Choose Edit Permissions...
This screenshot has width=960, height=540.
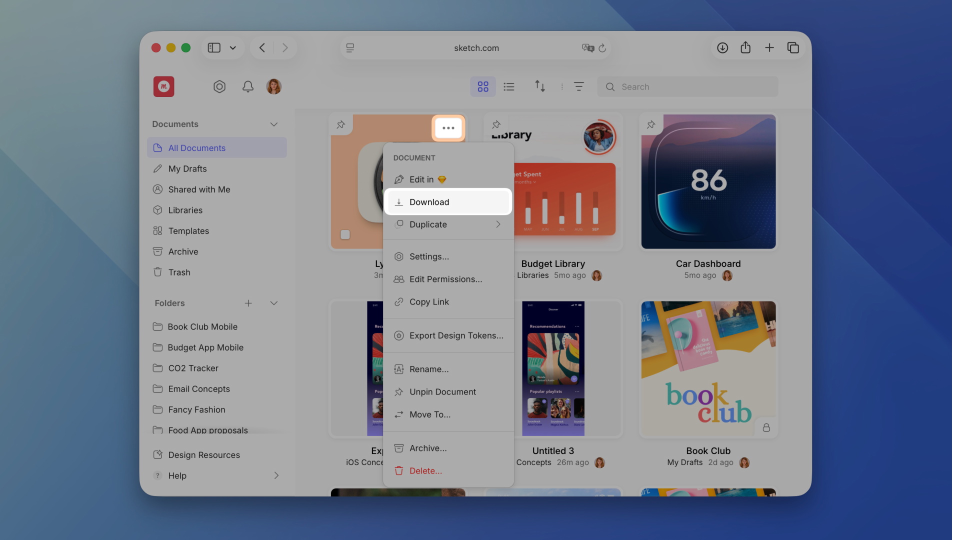(448, 279)
